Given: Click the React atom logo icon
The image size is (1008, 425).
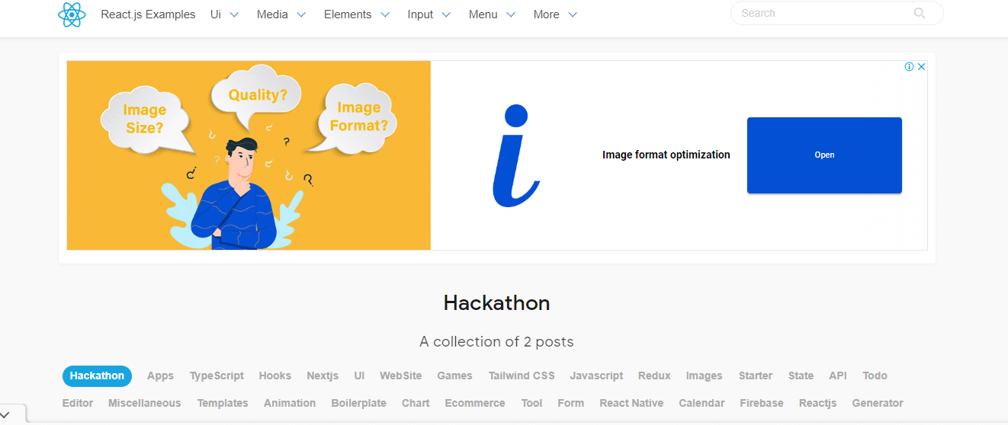Looking at the screenshot, I should (x=72, y=14).
